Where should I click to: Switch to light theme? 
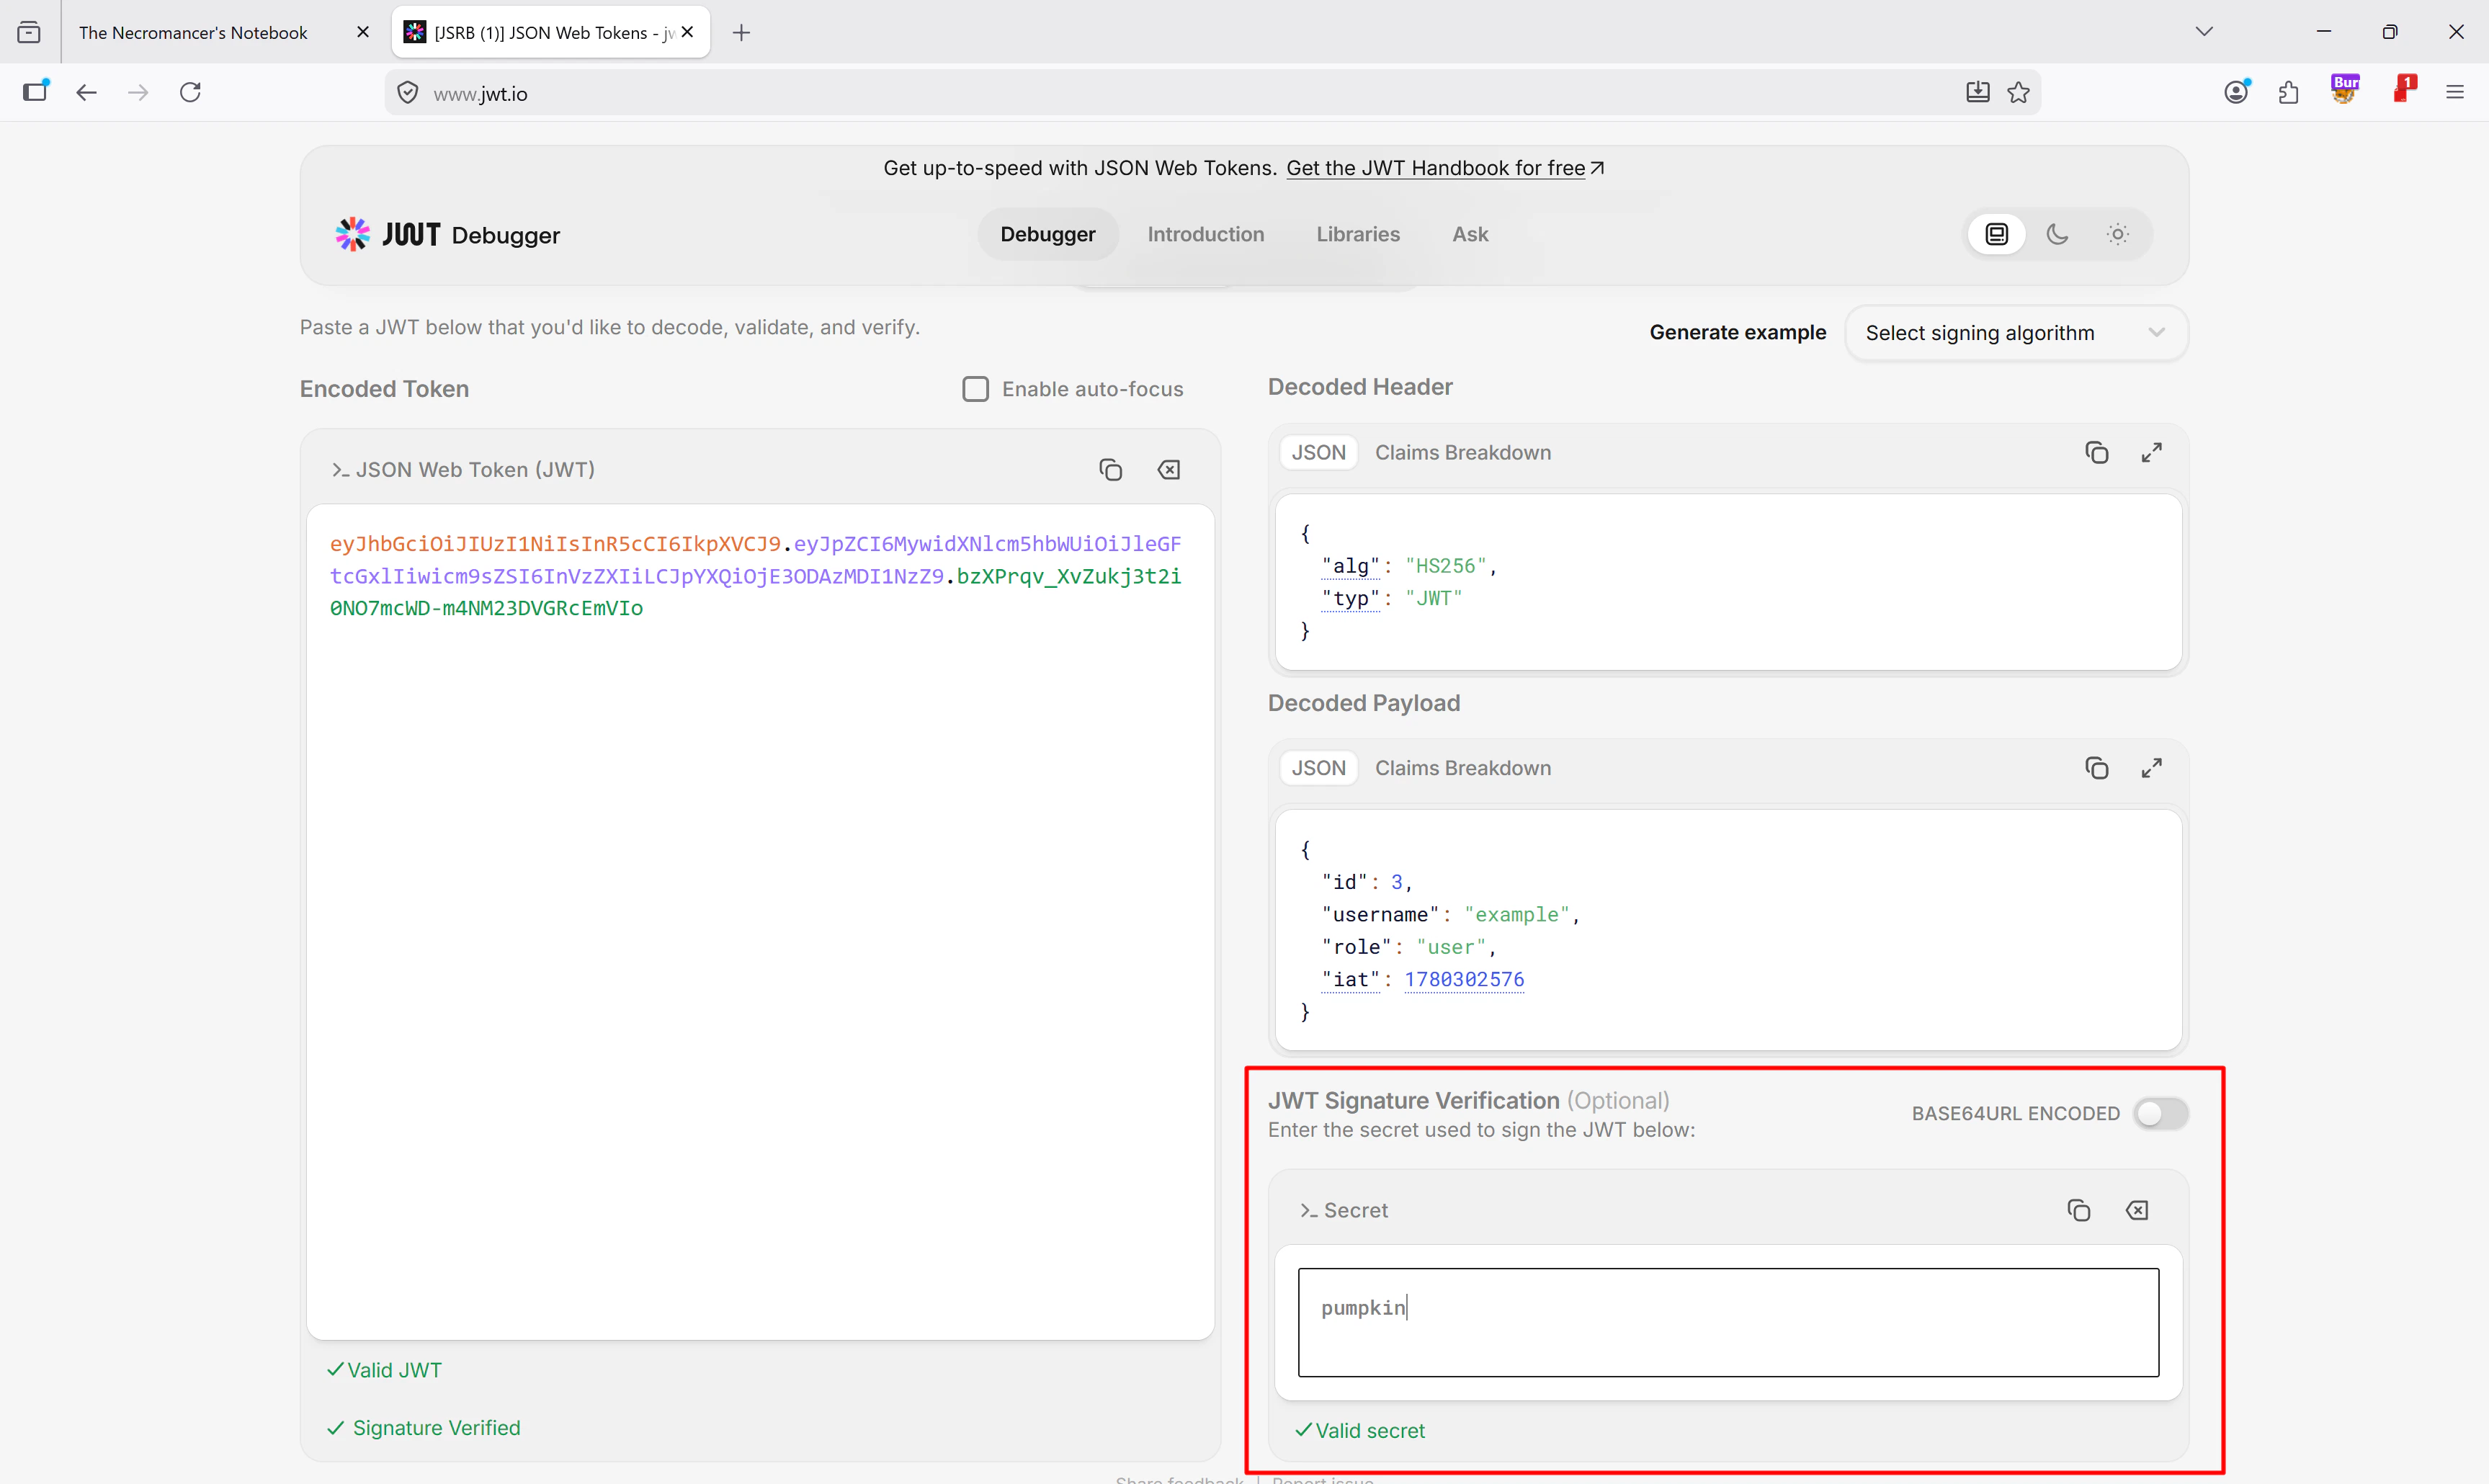click(x=2118, y=234)
